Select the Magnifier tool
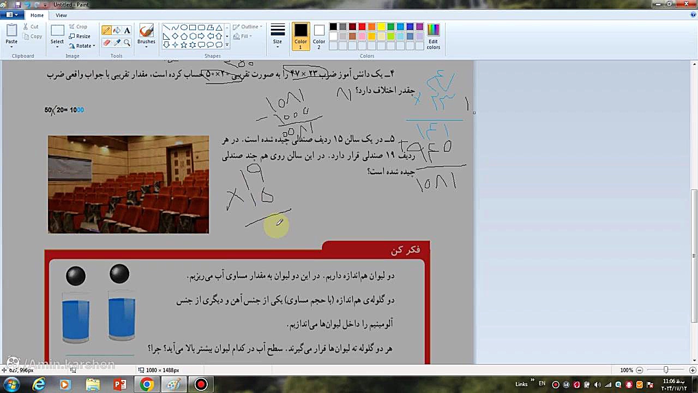 (127, 43)
